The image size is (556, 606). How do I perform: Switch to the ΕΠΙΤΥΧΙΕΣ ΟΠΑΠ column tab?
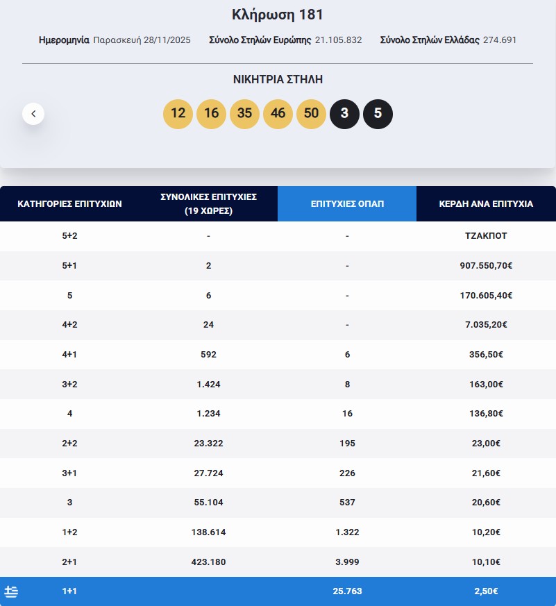point(347,203)
